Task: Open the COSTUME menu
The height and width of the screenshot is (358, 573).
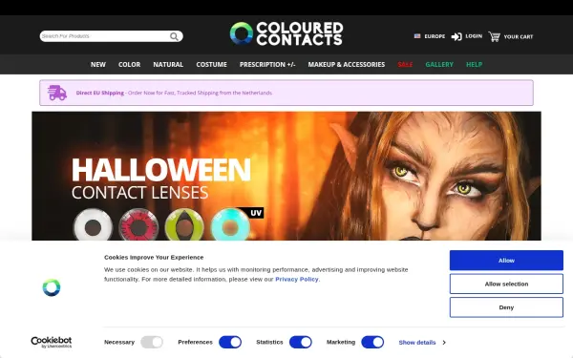Action: tap(212, 65)
